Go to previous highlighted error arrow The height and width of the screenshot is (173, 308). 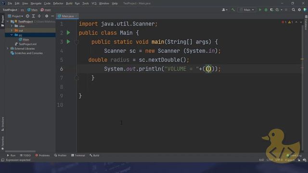(x=296, y=22)
